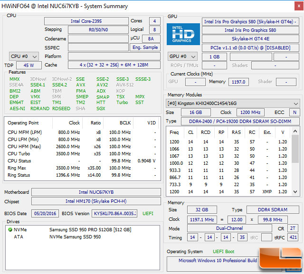Click the empty SSPEC field

98,47
